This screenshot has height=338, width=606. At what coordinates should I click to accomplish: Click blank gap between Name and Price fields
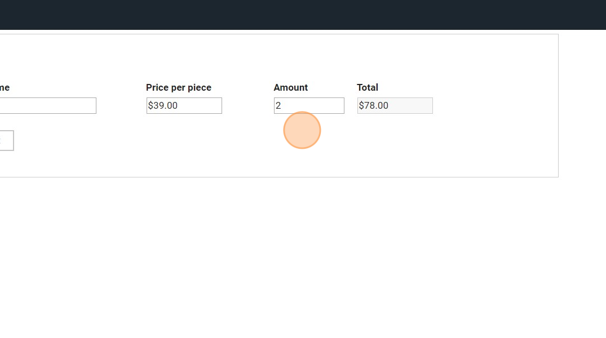(x=121, y=105)
